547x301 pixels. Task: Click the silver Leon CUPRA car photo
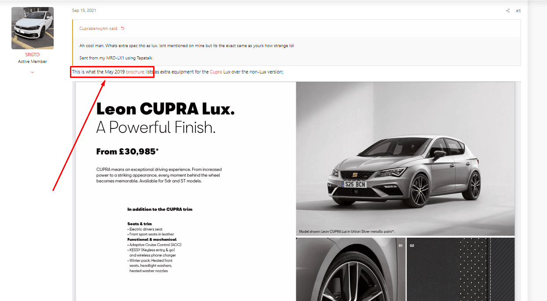[405, 159]
